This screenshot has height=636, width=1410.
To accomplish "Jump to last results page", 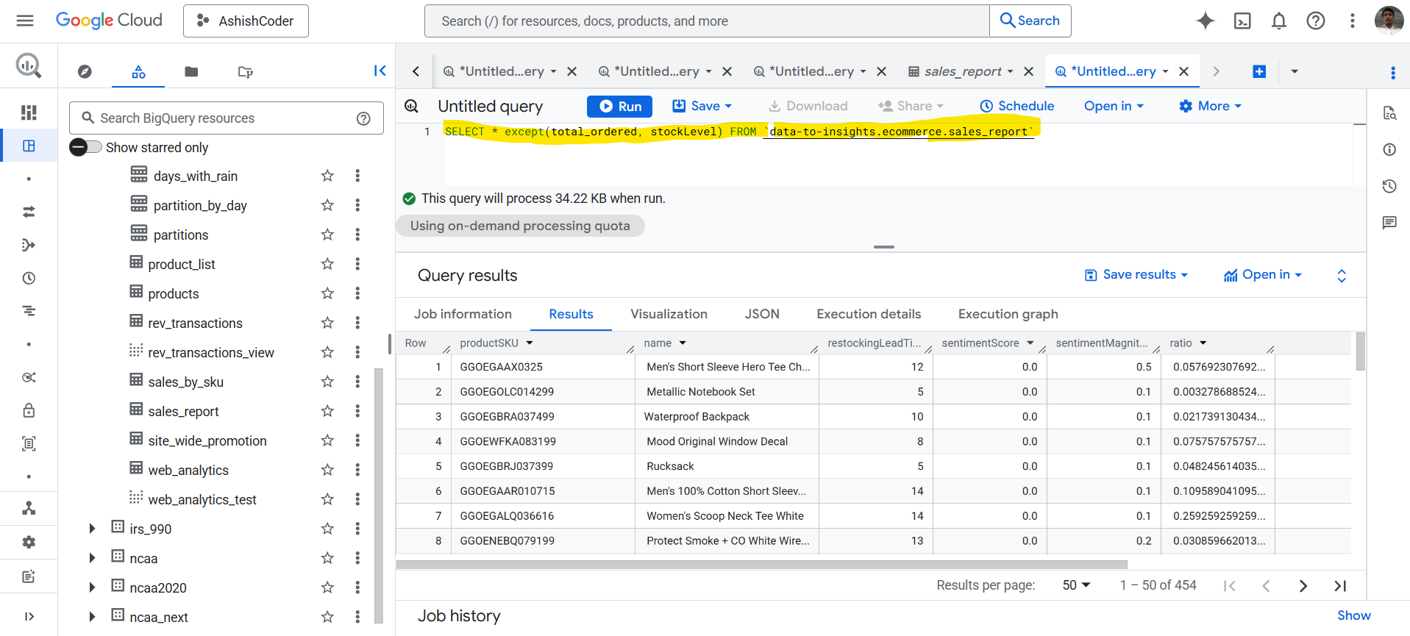I will (1340, 585).
